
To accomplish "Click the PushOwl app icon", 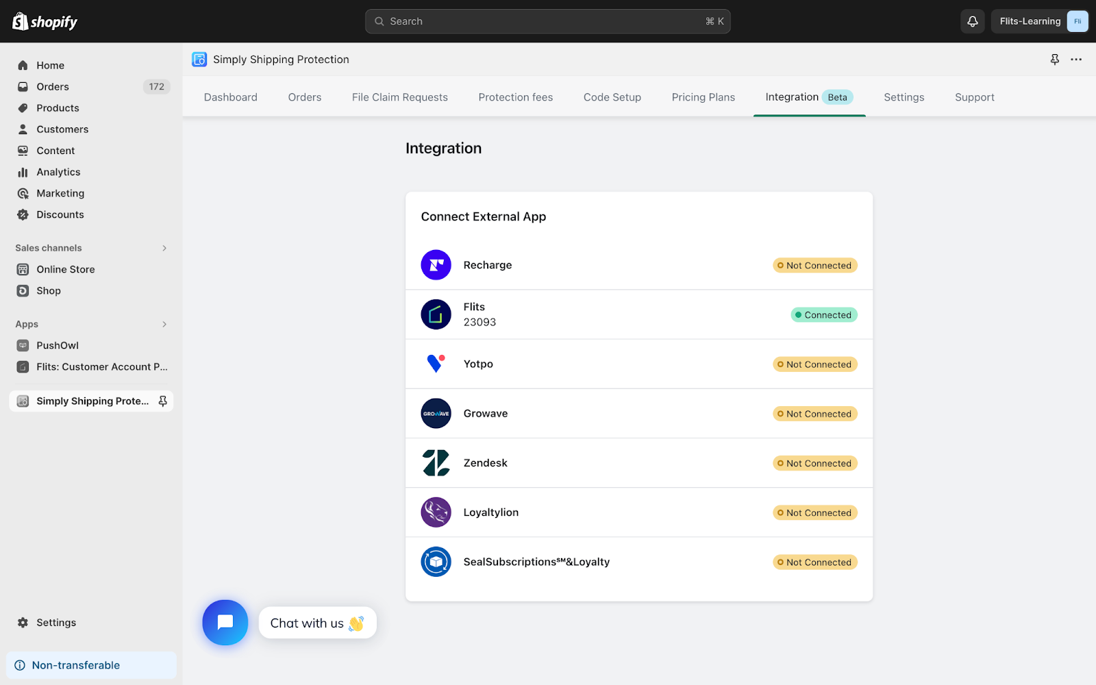I will pyautogui.click(x=23, y=345).
